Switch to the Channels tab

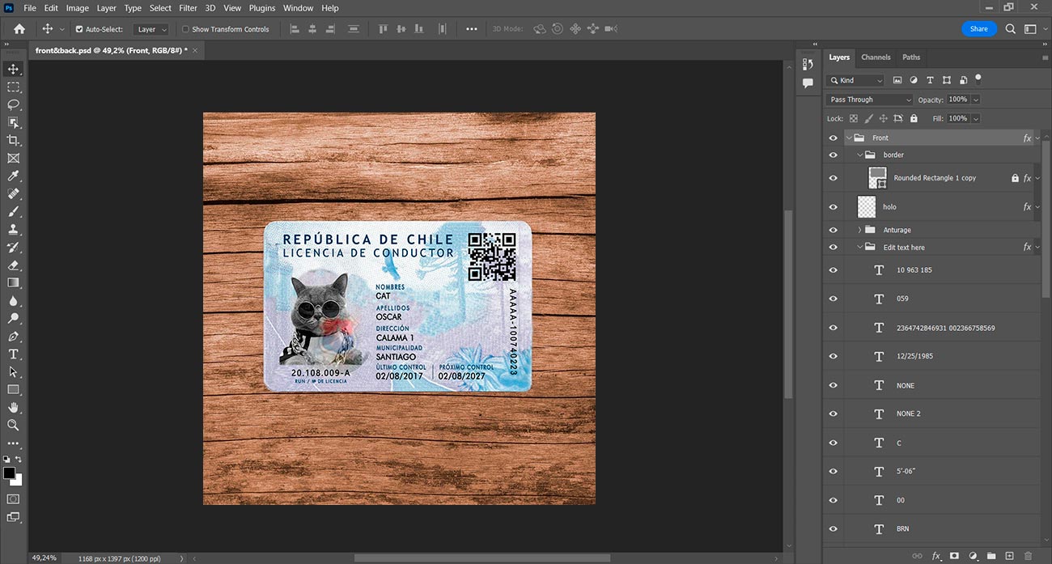876,57
